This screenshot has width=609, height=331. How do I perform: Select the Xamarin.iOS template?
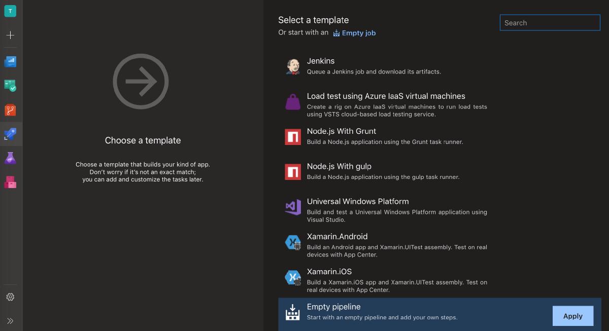[x=329, y=271]
